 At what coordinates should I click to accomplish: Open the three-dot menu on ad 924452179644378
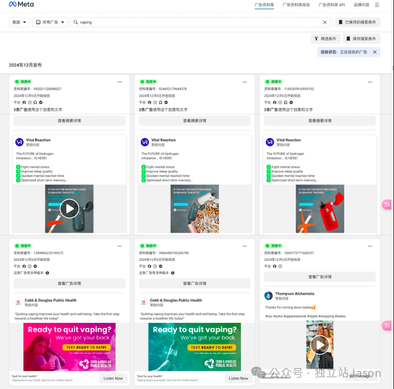click(245, 82)
